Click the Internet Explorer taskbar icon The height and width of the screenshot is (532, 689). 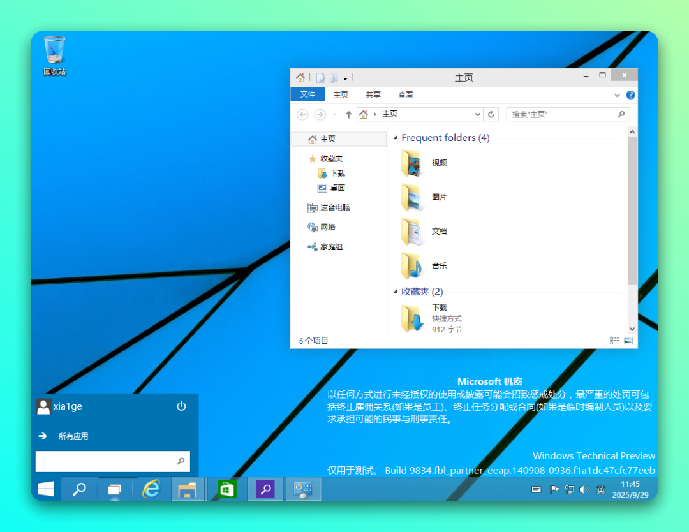[x=151, y=489]
